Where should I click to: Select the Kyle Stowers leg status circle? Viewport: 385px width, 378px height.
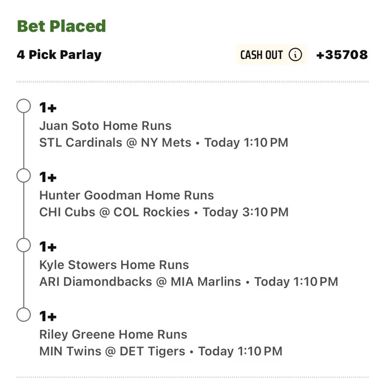(x=24, y=245)
